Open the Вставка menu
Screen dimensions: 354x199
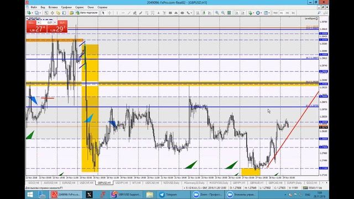[x=53, y=7]
